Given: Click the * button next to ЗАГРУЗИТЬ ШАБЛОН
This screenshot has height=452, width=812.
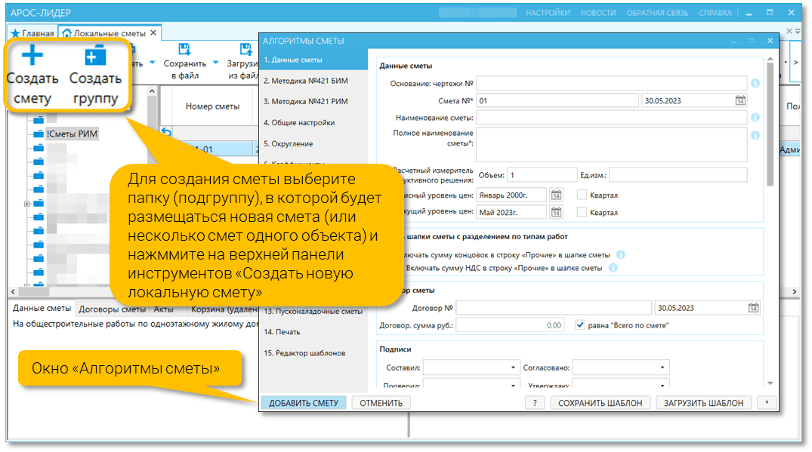Looking at the screenshot, I should point(767,403).
